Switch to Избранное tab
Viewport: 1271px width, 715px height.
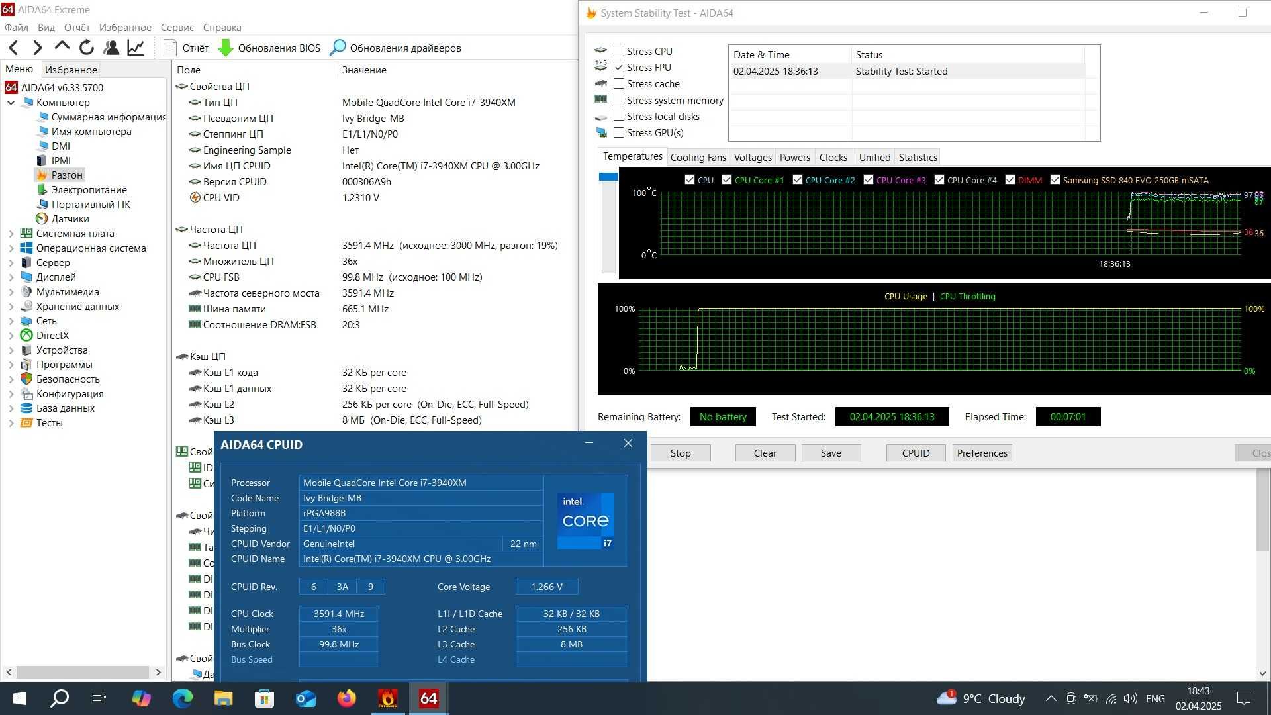click(x=71, y=70)
